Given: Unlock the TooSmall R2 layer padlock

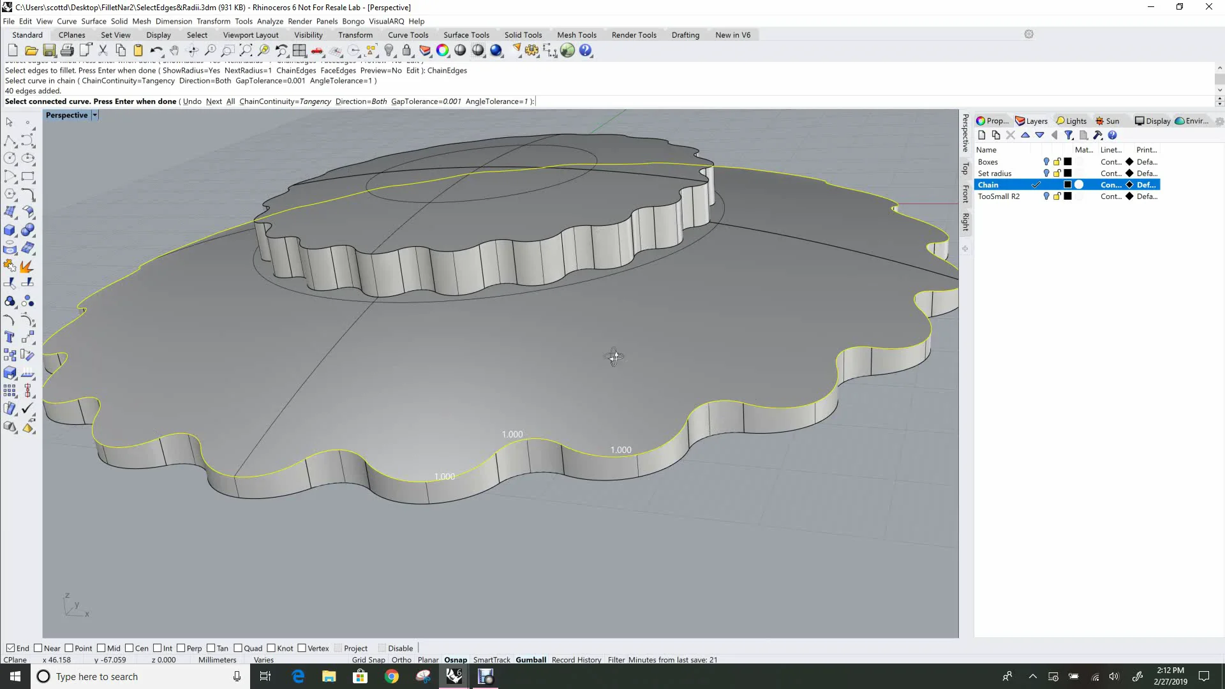Looking at the screenshot, I should point(1056,196).
